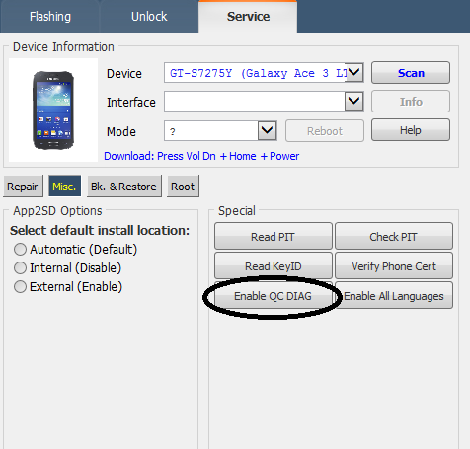Expand the Mode dropdown arrow
This screenshot has height=449, width=470.
[267, 130]
